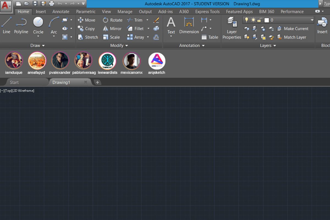
Task: Open the Arc options dropdown arrow
Action: 54,36
